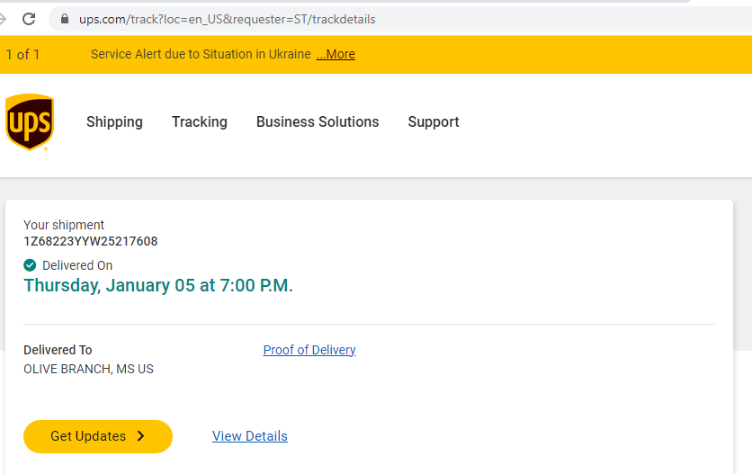Click the Thursday, January 05 delivery date

[158, 286]
